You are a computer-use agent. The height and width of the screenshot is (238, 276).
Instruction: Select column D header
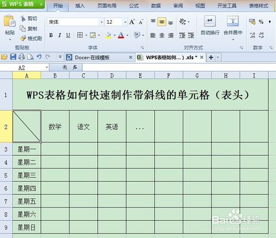point(112,76)
